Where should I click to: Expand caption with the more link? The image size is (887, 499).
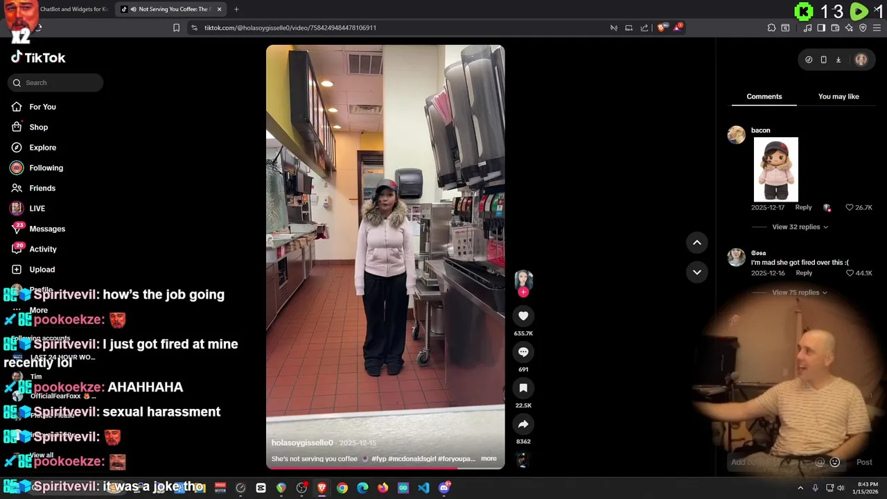pyautogui.click(x=489, y=458)
